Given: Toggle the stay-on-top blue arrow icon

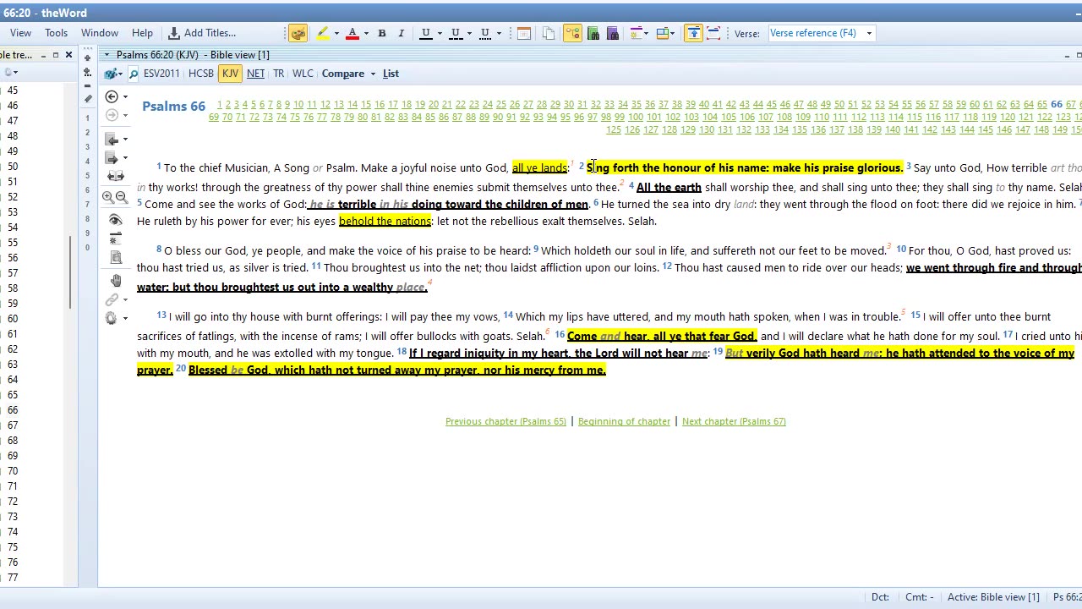Looking at the screenshot, I should (x=694, y=33).
